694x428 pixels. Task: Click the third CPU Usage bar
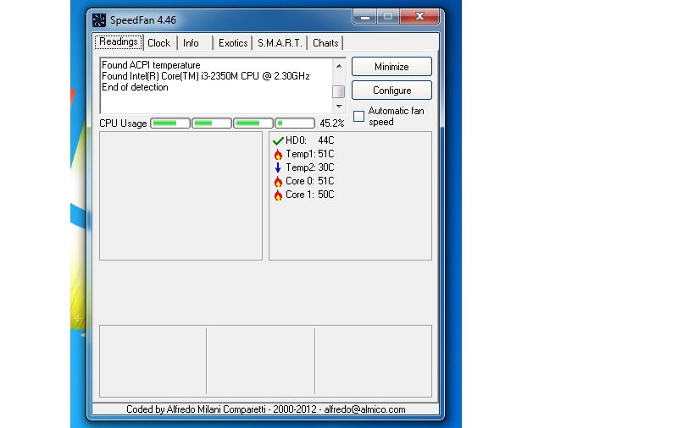tap(253, 123)
